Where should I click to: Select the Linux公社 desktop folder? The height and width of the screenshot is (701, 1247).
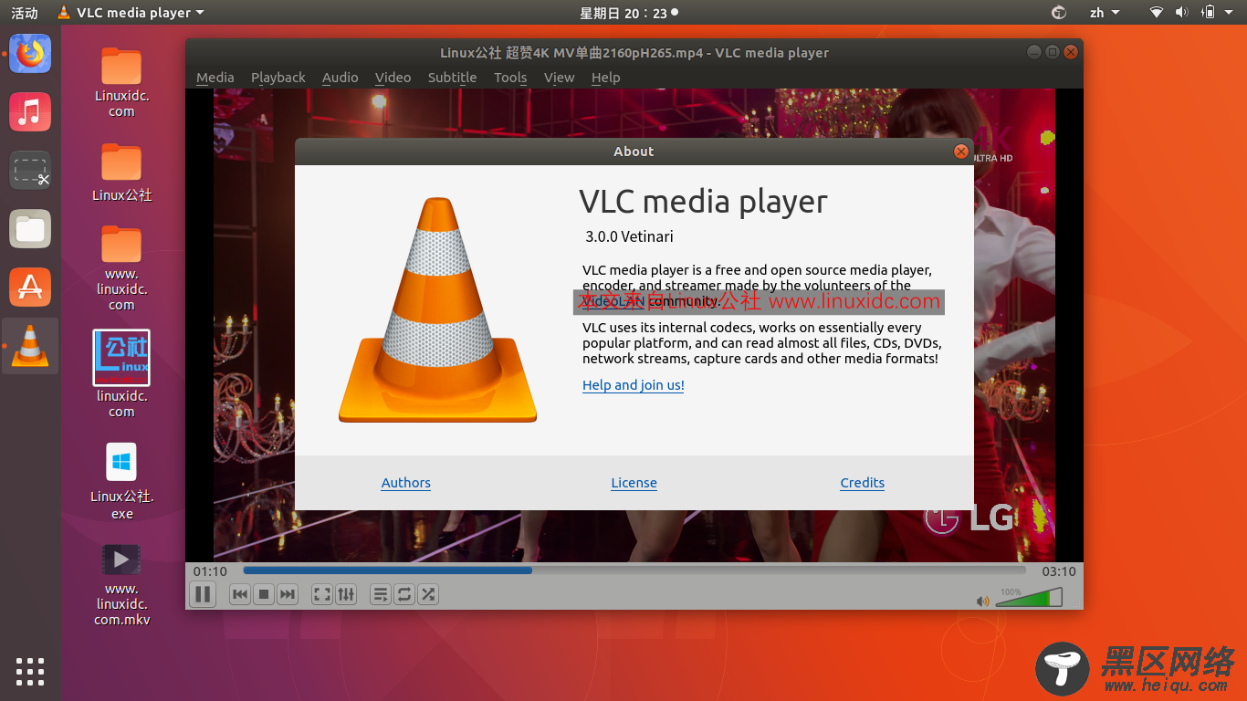121,172
